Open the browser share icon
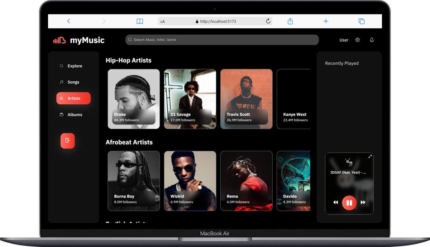 point(290,21)
